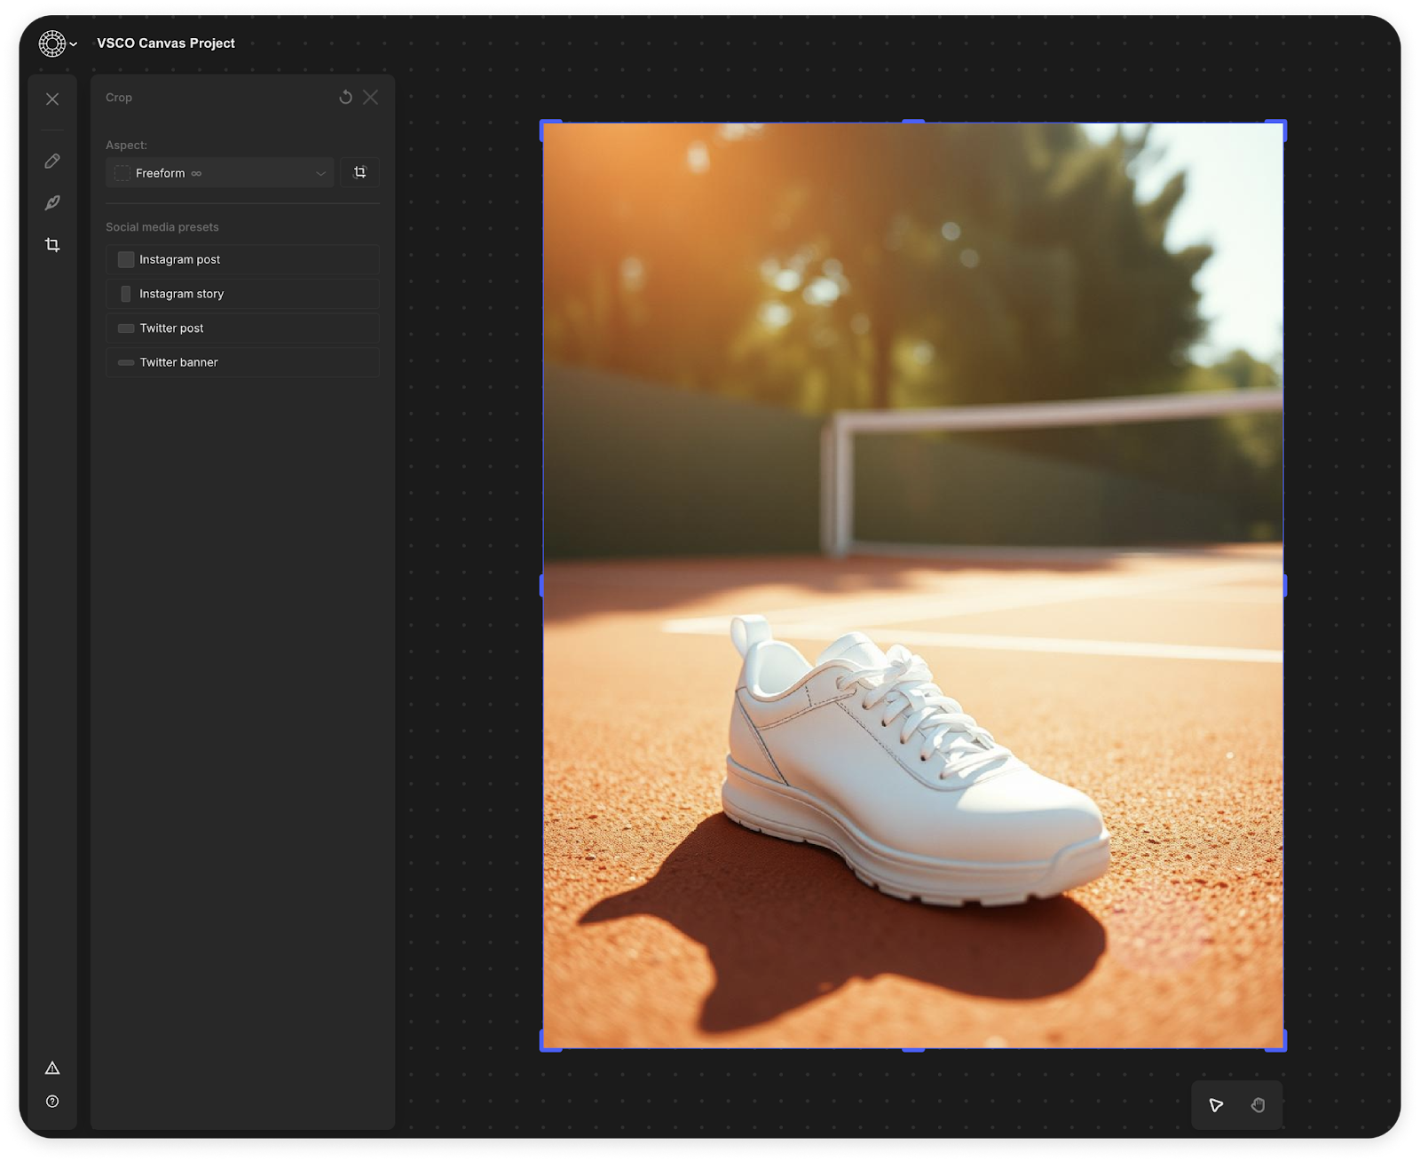
Task: Close the Crop panel
Action: pos(370,97)
